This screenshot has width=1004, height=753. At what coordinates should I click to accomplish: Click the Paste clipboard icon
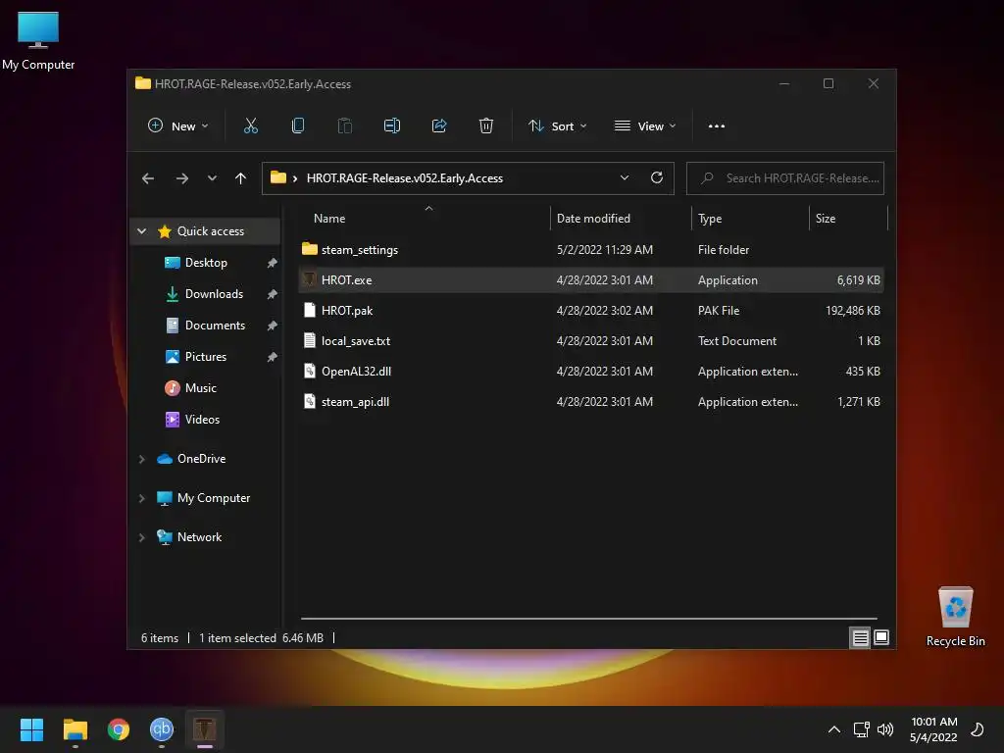tap(344, 126)
